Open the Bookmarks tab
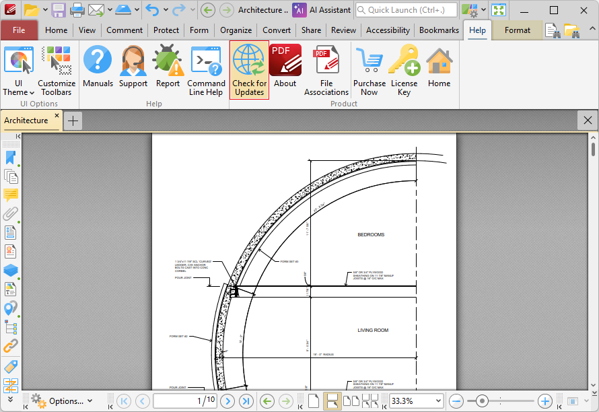The image size is (599, 412). coord(439,30)
